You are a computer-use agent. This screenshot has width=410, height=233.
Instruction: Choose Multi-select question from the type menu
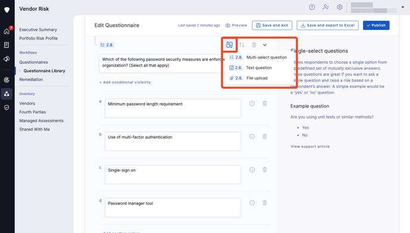tap(258, 57)
